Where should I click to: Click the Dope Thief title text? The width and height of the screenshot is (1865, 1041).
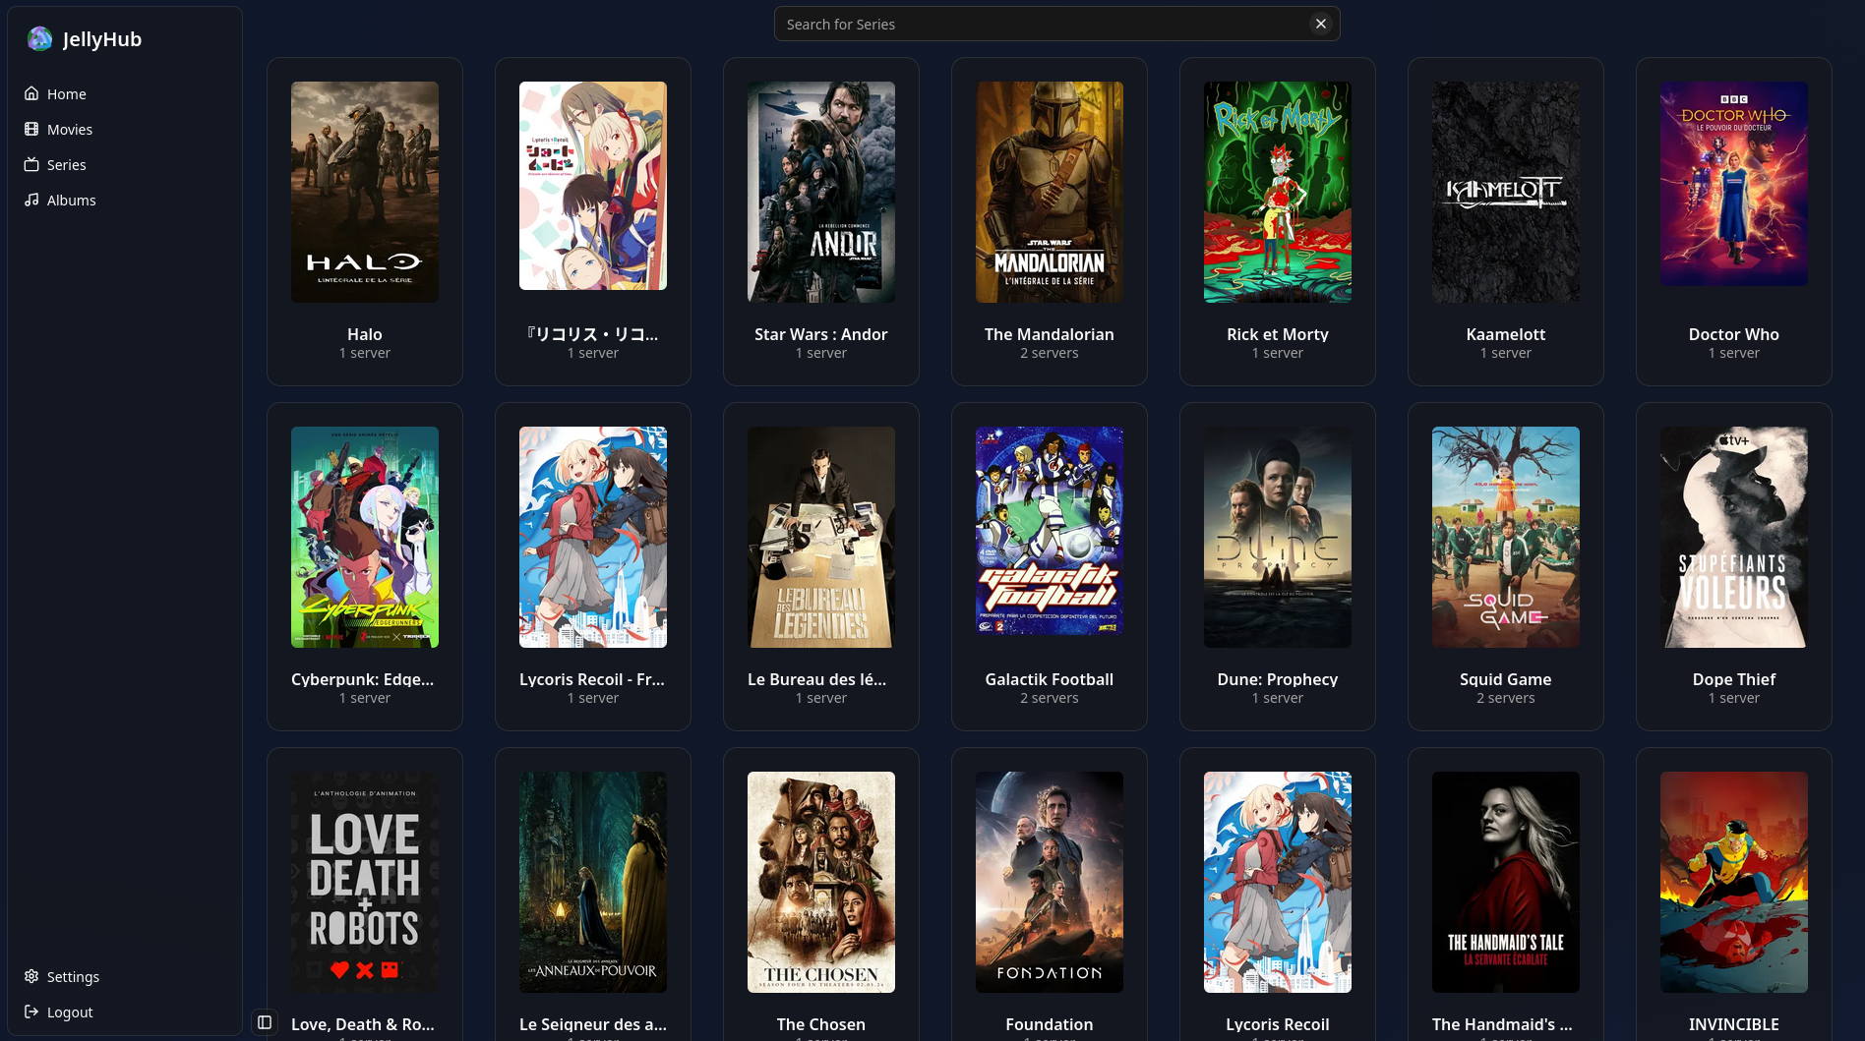coord(1734,679)
